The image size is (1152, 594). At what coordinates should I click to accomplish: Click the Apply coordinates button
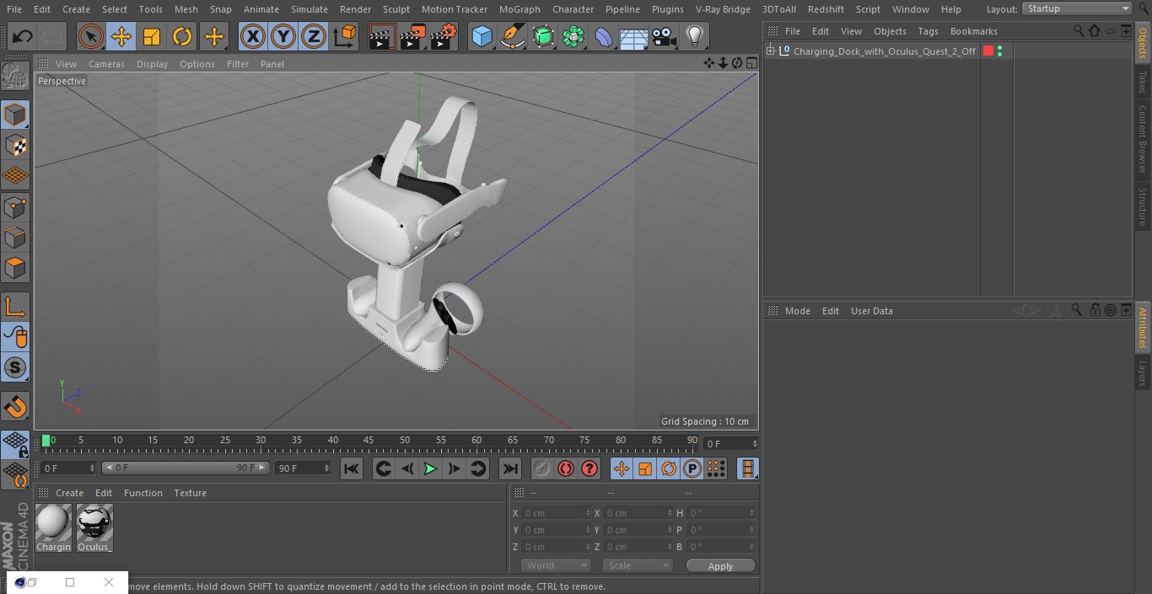720,565
